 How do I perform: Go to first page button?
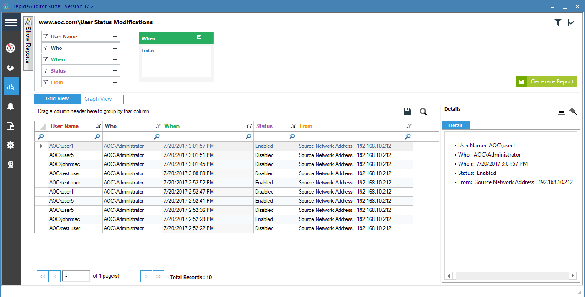point(42,276)
